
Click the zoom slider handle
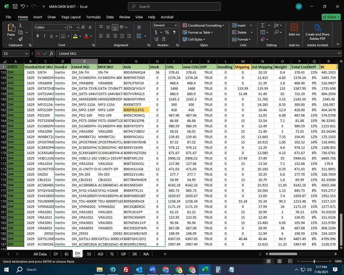click(x=314, y=261)
